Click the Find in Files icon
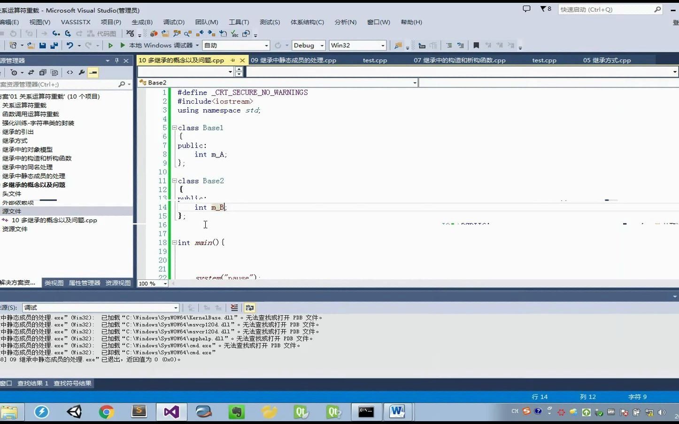The image size is (679, 424). pos(398,45)
